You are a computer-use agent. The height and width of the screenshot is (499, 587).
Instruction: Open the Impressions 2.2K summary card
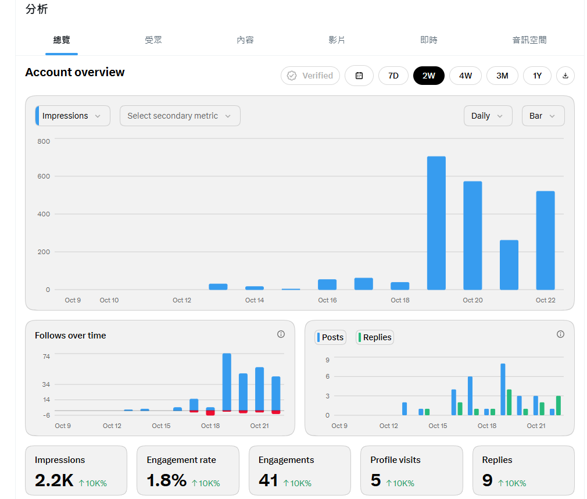tap(76, 471)
